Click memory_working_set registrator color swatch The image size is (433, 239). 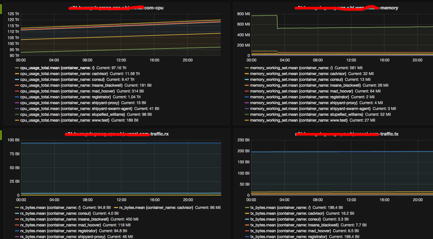247,97
